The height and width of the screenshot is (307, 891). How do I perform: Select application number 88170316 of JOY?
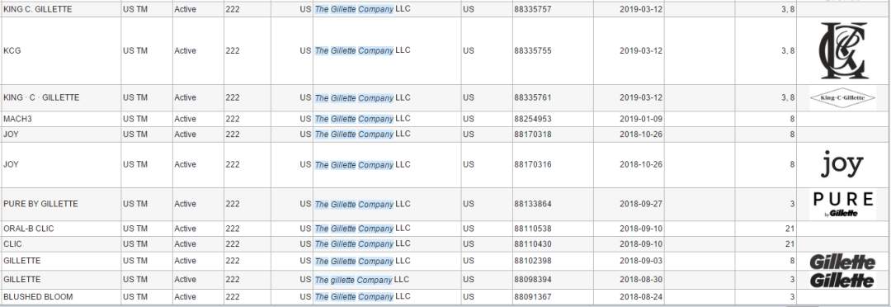532,164
